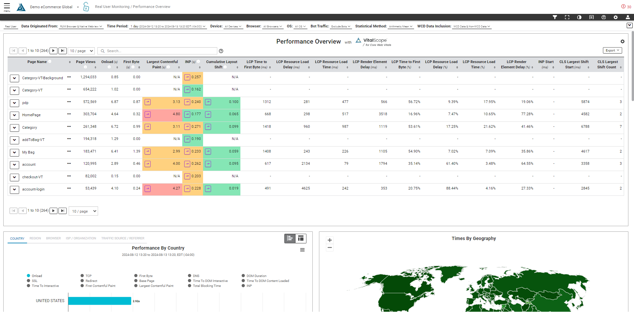Click the Blue Triangle logo
Screen dimensions: 634x312
(x=21, y=7)
